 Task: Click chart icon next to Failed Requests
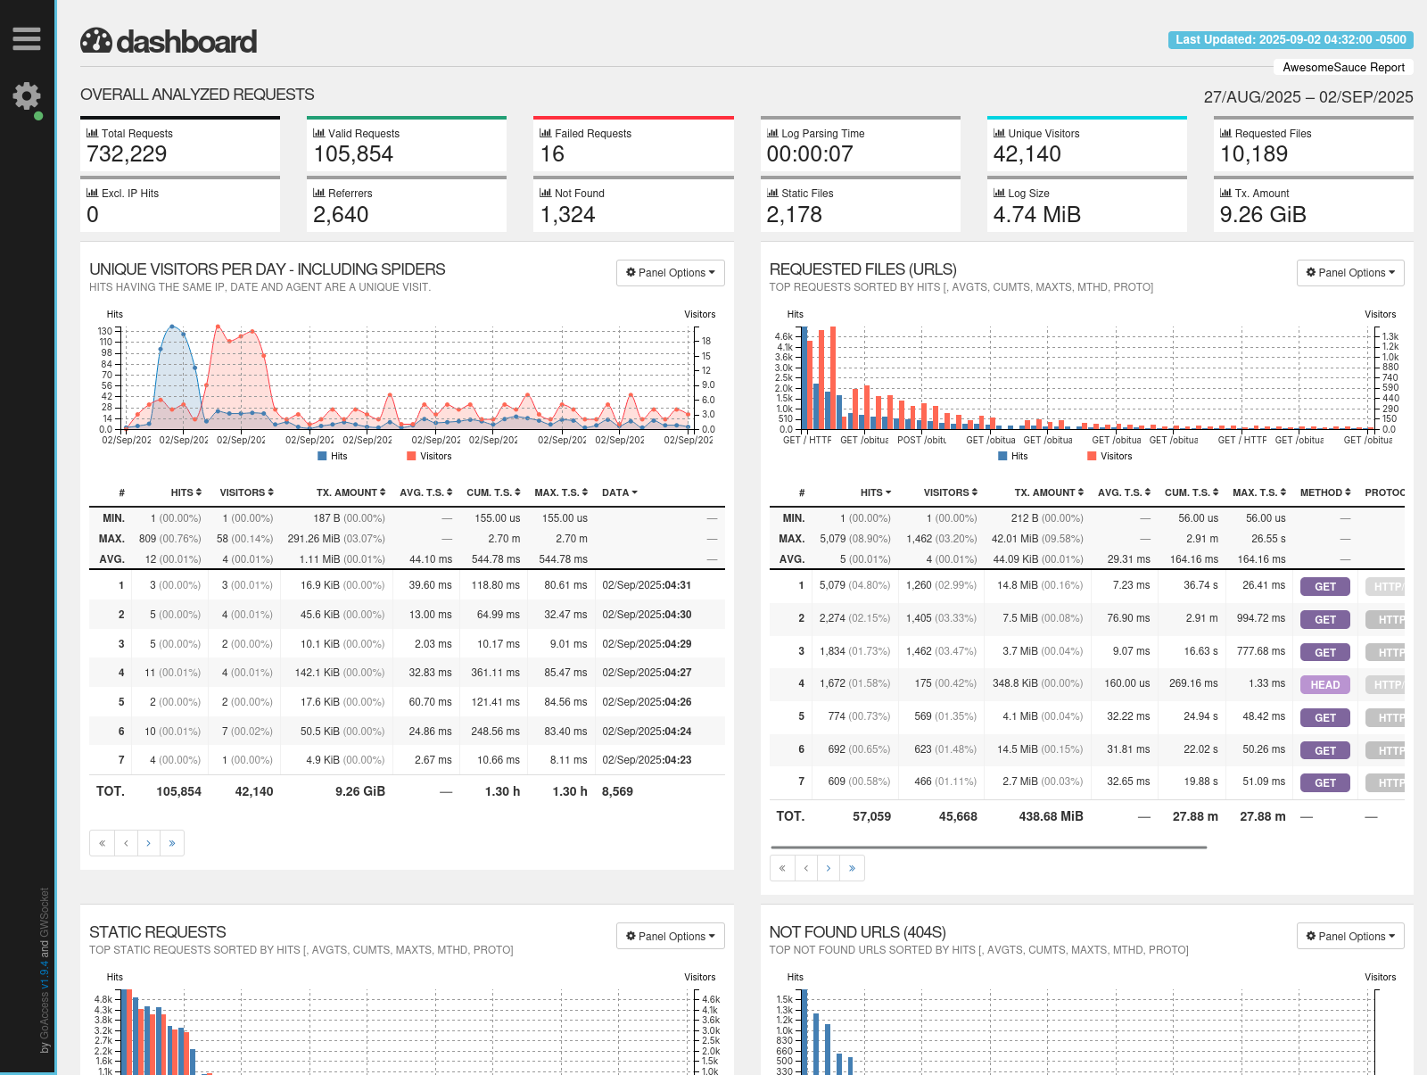pos(545,133)
